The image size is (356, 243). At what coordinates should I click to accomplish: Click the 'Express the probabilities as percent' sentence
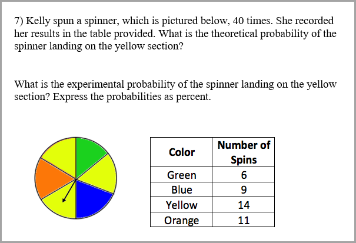pos(132,96)
